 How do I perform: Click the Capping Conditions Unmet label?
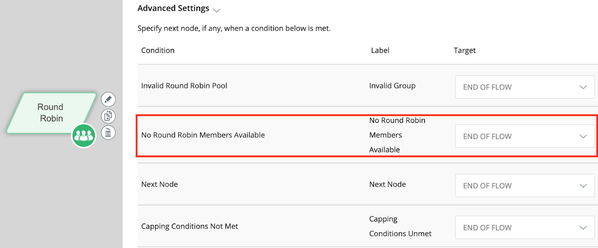pyautogui.click(x=400, y=226)
